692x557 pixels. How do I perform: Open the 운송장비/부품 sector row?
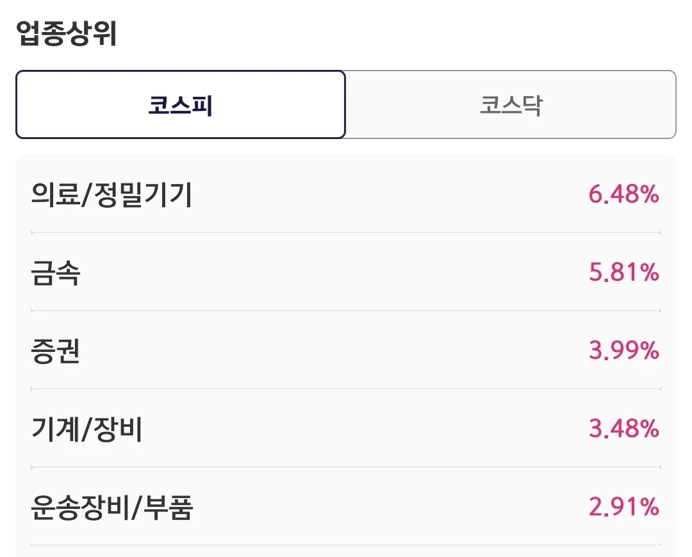(345, 507)
